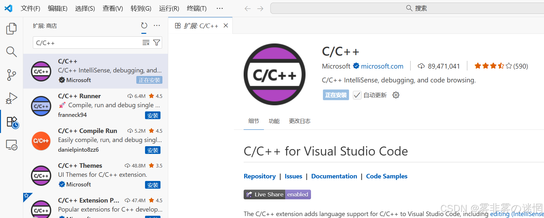The width and height of the screenshot is (544, 218).
Task: Click the Microsoft publisher name in details
Action: click(x=336, y=66)
